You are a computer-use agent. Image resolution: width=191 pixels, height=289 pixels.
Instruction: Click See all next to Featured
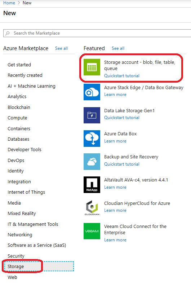[x=118, y=48]
